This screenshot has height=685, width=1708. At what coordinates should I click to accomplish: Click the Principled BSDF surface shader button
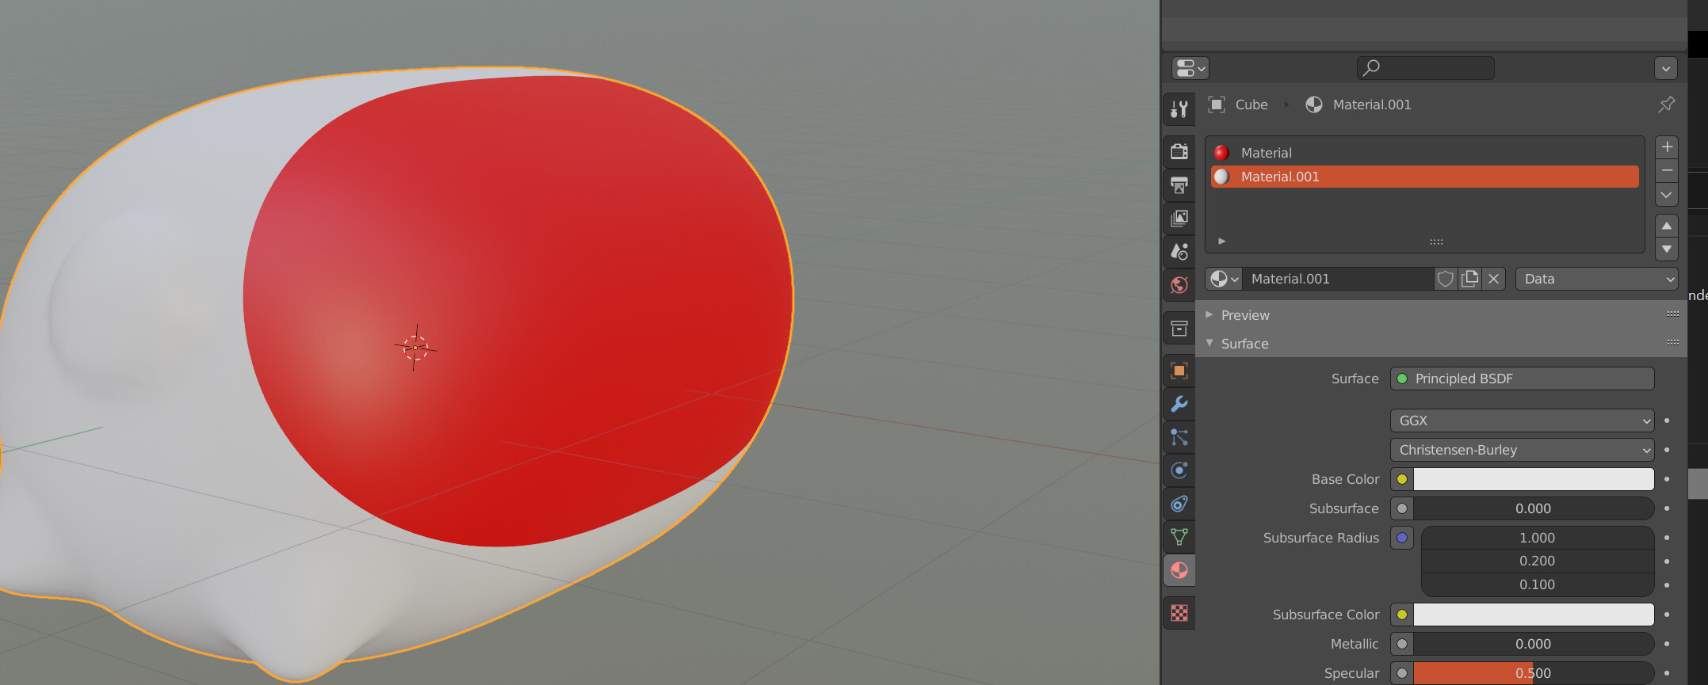coord(1523,379)
